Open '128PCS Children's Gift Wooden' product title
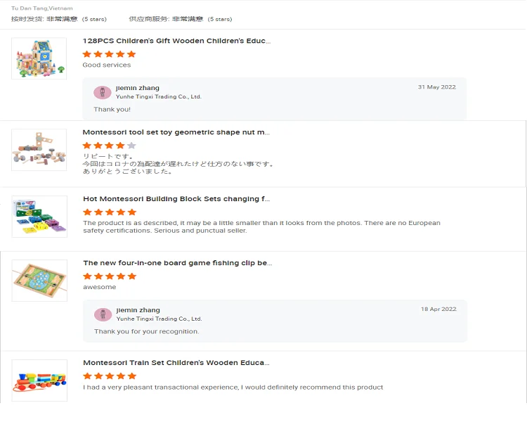Screen dimensions: 527x422 pos(176,41)
